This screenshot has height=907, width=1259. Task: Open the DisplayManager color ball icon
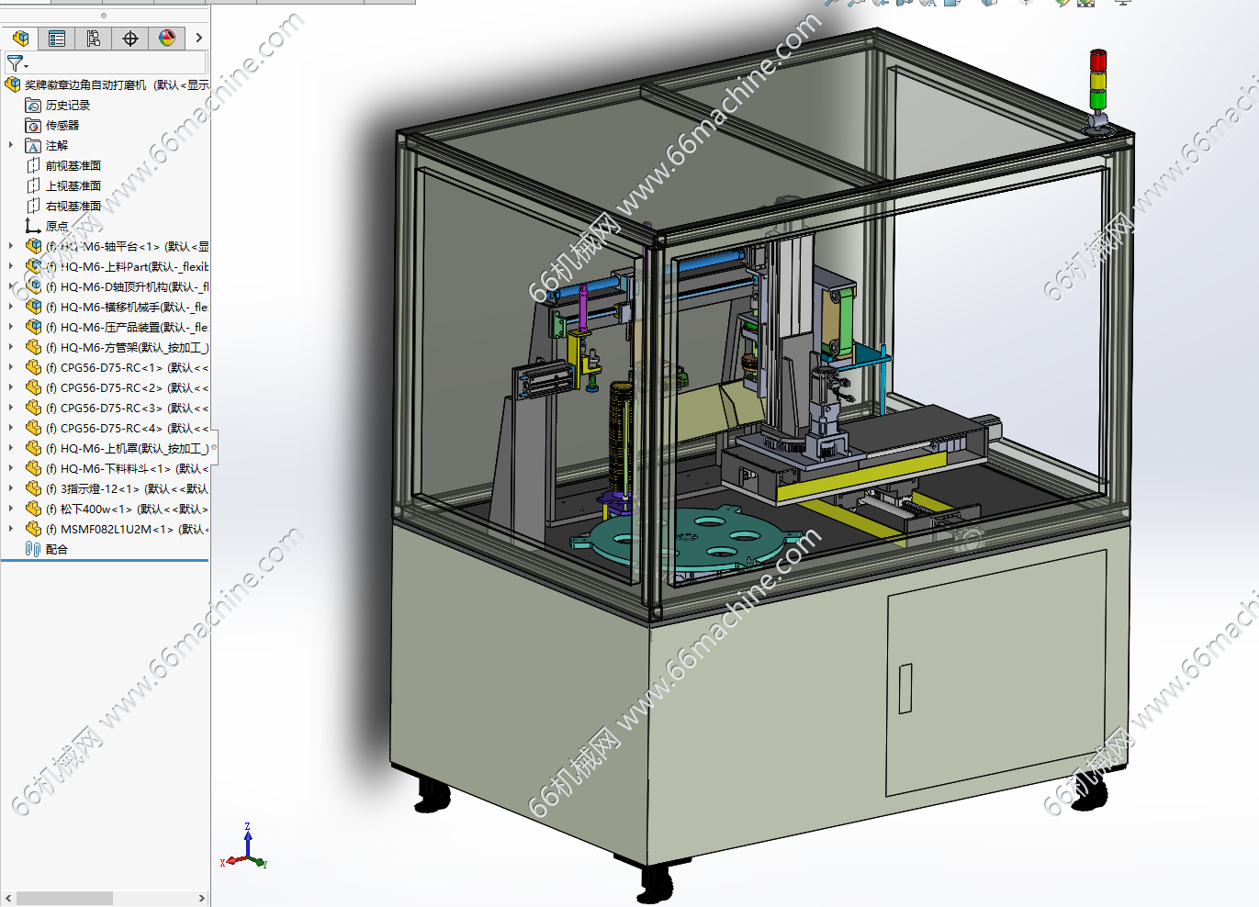(167, 38)
